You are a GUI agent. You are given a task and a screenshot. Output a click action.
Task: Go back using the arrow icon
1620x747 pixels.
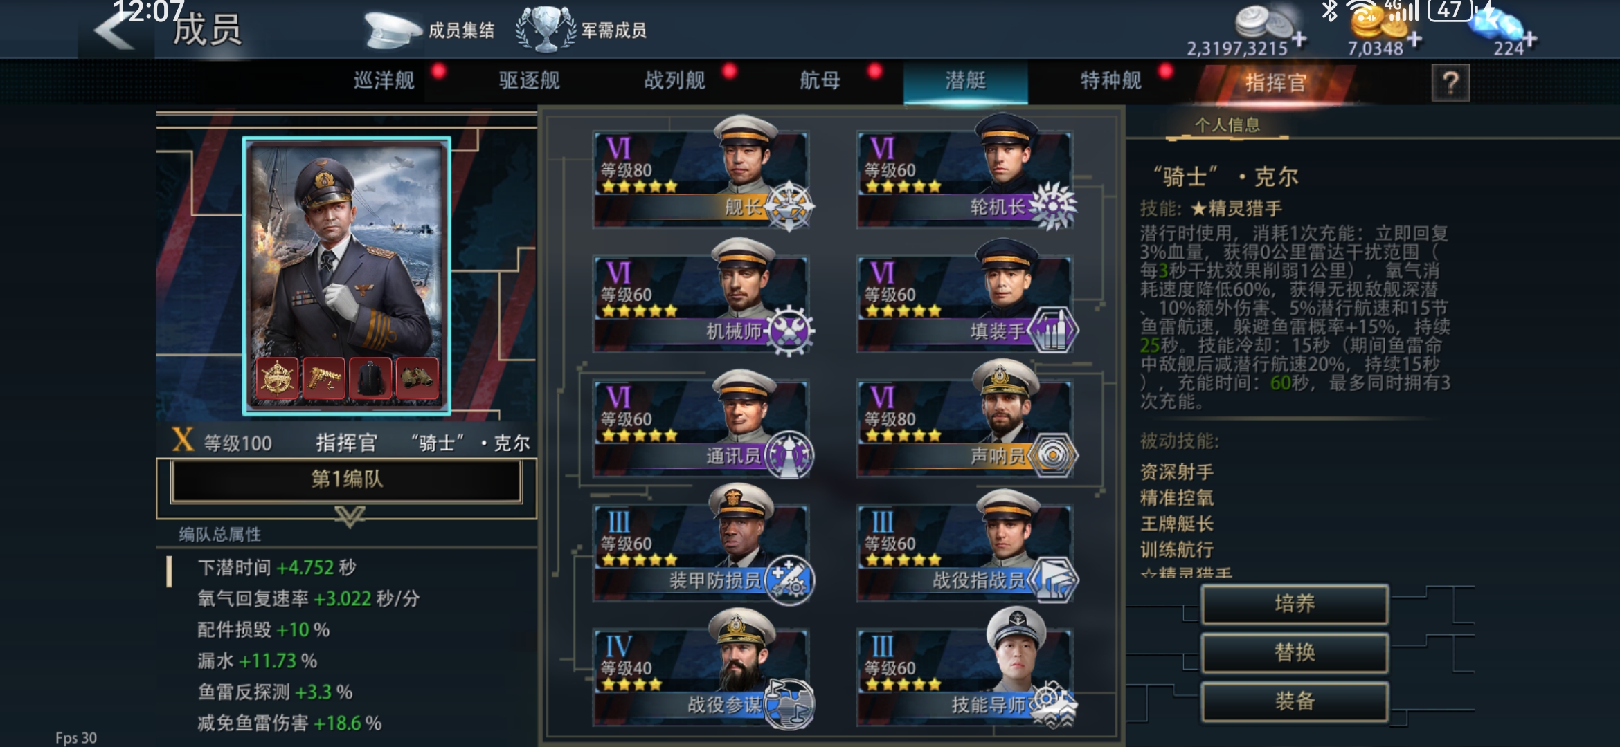[x=115, y=31]
